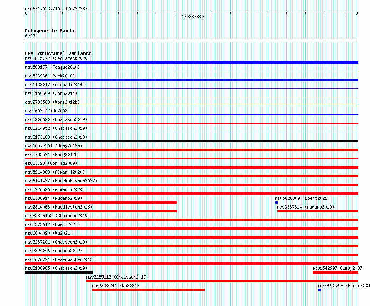Click nsv1150609 (John2014) label
The height and width of the screenshot is (306, 370).
pyautogui.click(x=51, y=93)
